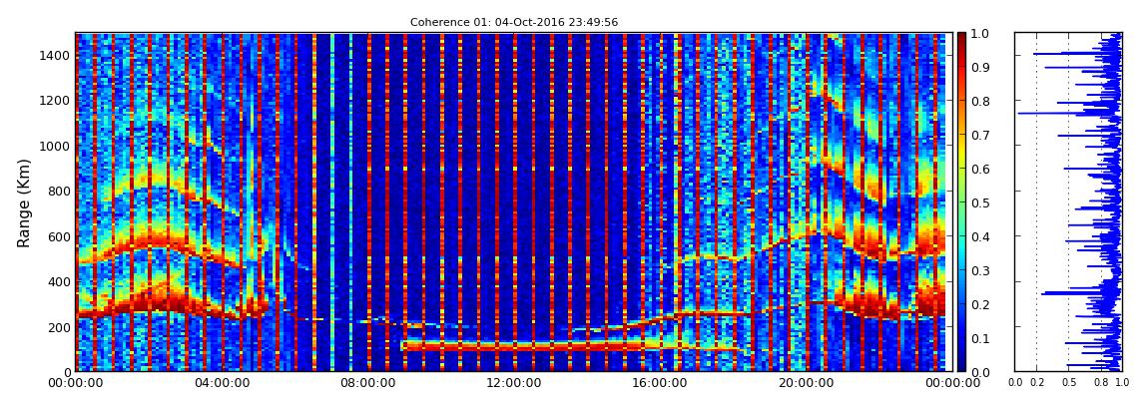Click the 0.1 label on the colorbar
Viewport: 1148px width, 406px height.
point(980,338)
